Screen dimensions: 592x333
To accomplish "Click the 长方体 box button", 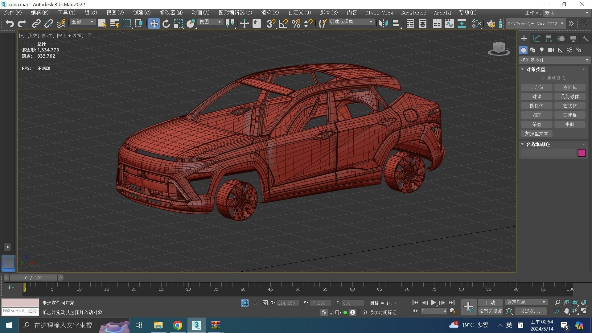I will click(x=536, y=87).
